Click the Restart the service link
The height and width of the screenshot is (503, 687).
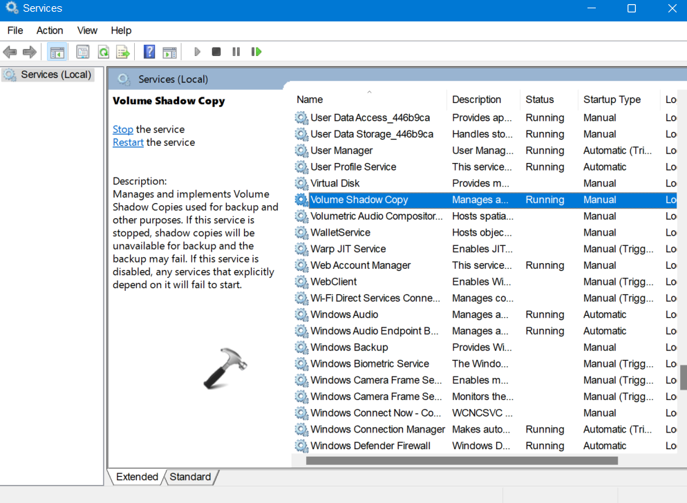[x=128, y=142]
